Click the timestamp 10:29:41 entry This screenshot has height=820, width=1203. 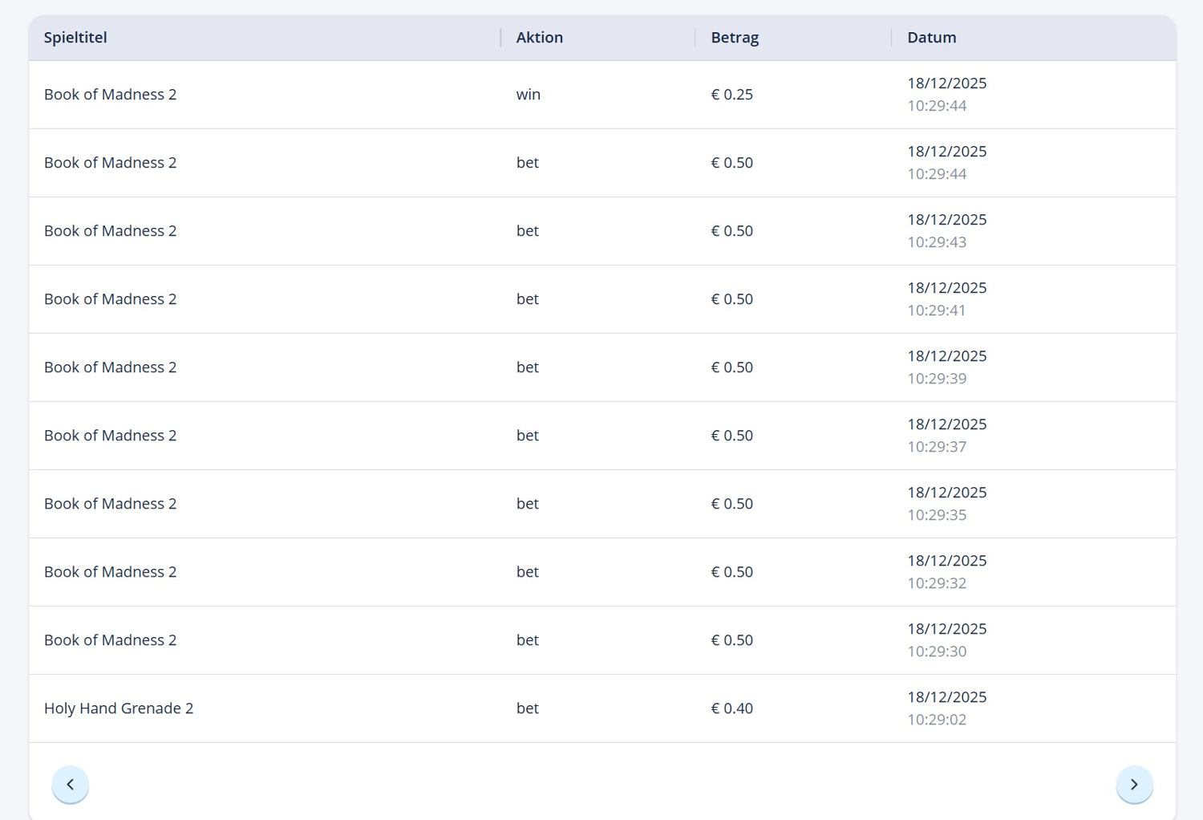(937, 311)
